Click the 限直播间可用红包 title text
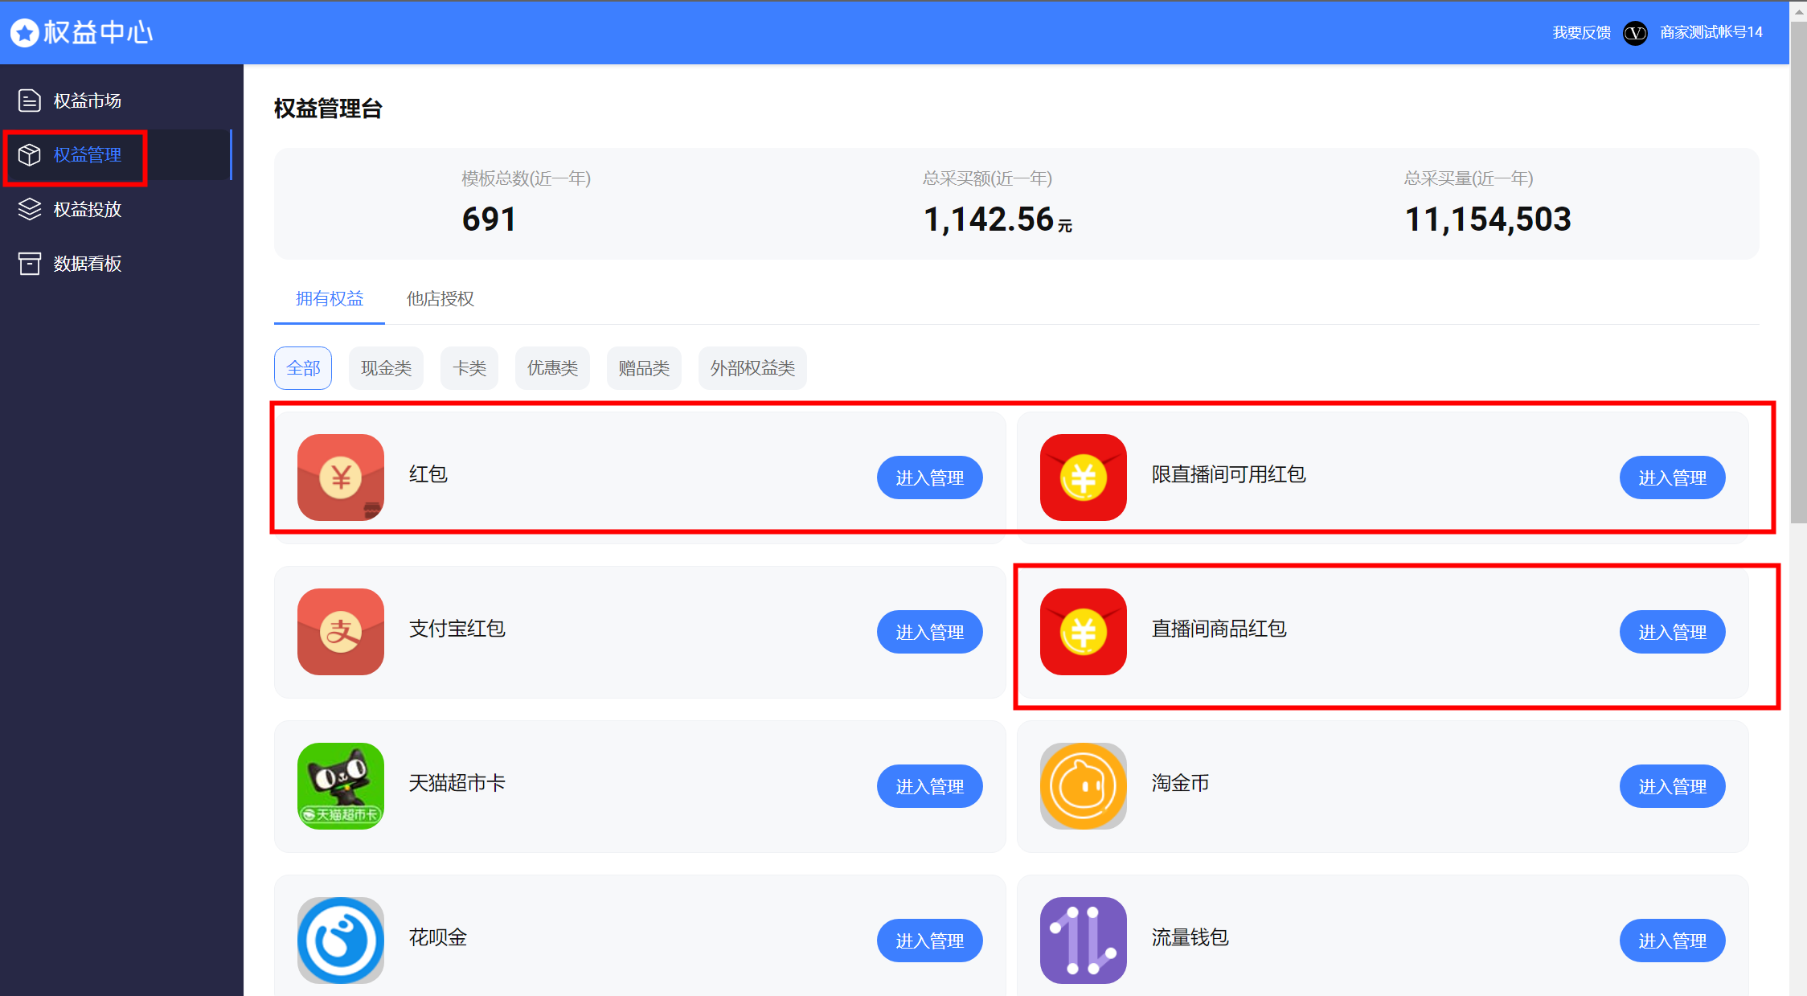The width and height of the screenshot is (1807, 996). 1228,474
